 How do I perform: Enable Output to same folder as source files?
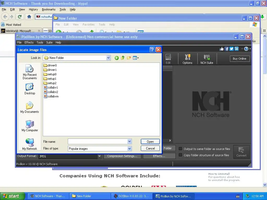pyautogui.click(x=180, y=149)
